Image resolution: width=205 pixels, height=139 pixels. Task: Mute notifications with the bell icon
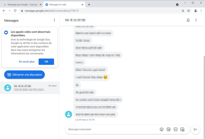pos(188,20)
